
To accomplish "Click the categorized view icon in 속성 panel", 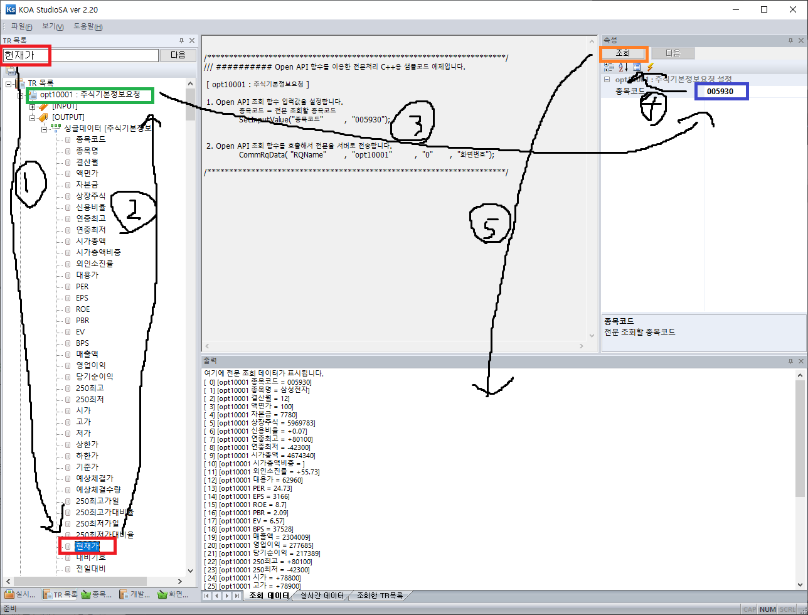I will 609,67.
